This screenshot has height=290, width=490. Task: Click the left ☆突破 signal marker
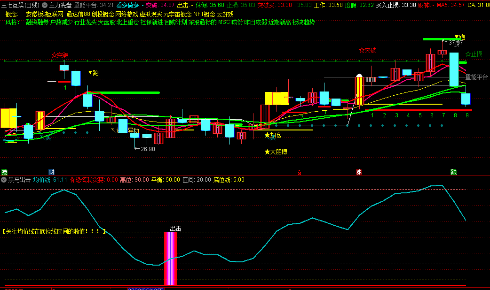pyautogui.click(x=60, y=55)
